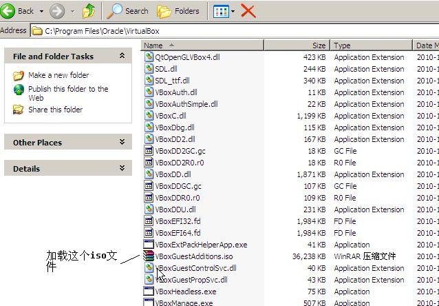
Task: Select the VBoxDDU.dll file icon
Action: [149, 210]
